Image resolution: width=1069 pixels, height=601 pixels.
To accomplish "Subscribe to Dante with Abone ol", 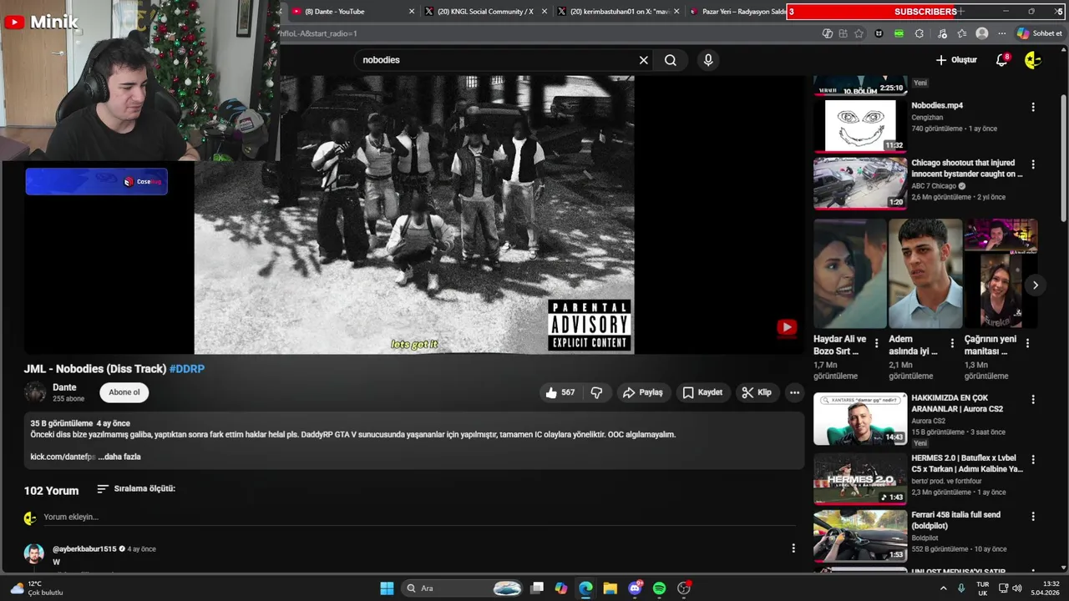I will tap(124, 392).
